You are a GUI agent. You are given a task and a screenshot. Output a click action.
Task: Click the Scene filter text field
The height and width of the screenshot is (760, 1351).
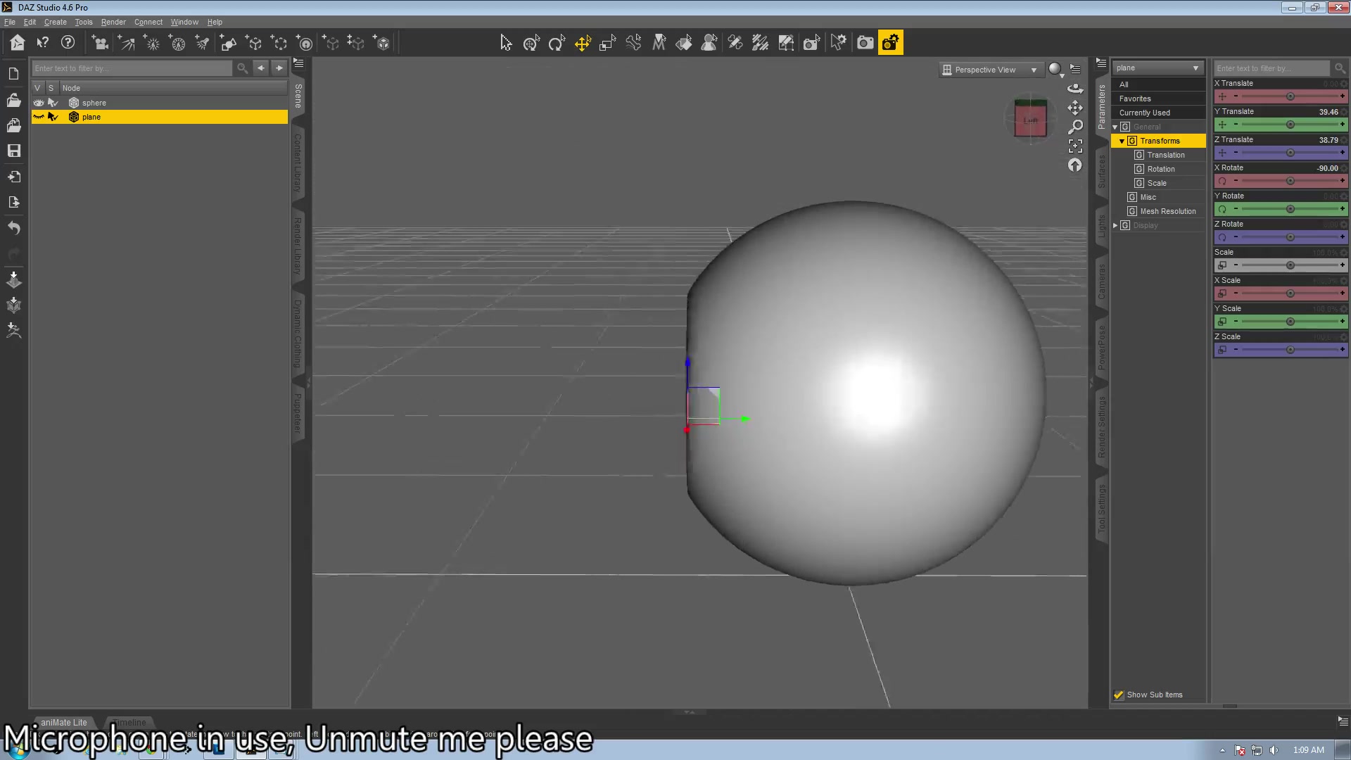[132, 68]
